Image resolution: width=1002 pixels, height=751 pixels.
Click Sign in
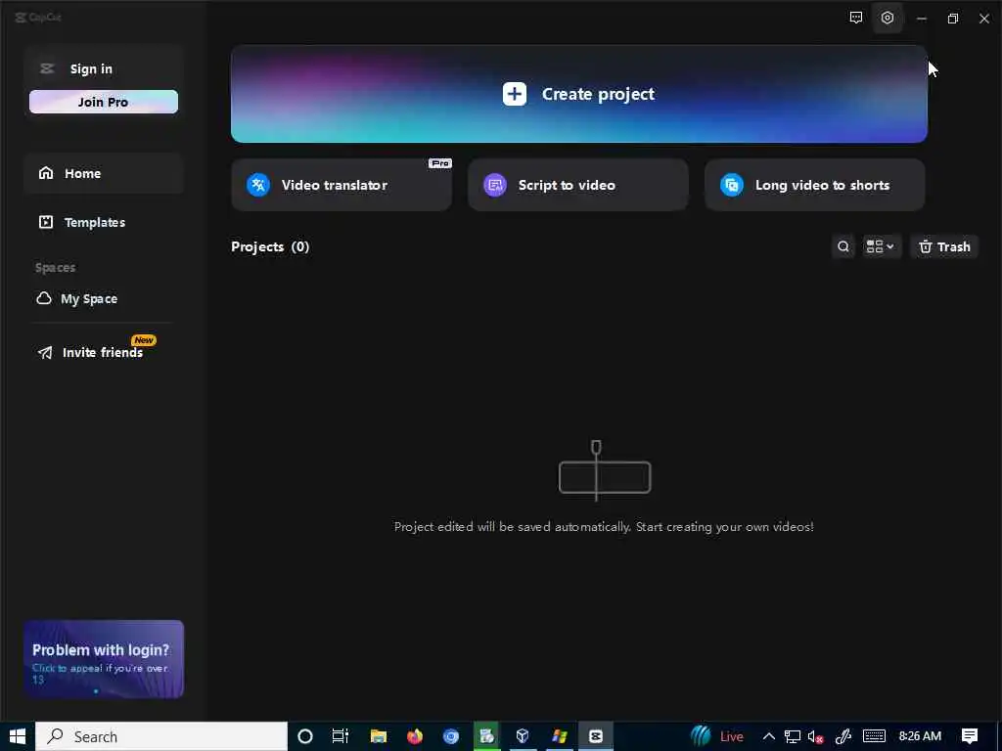click(x=91, y=69)
